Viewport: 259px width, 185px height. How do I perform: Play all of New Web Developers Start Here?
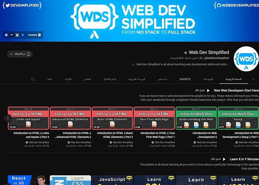[x=202, y=90]
